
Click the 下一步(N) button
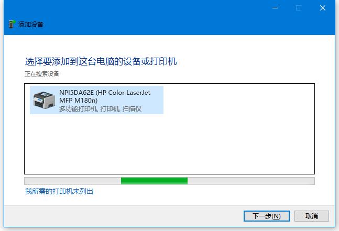(x=266, y=216)
